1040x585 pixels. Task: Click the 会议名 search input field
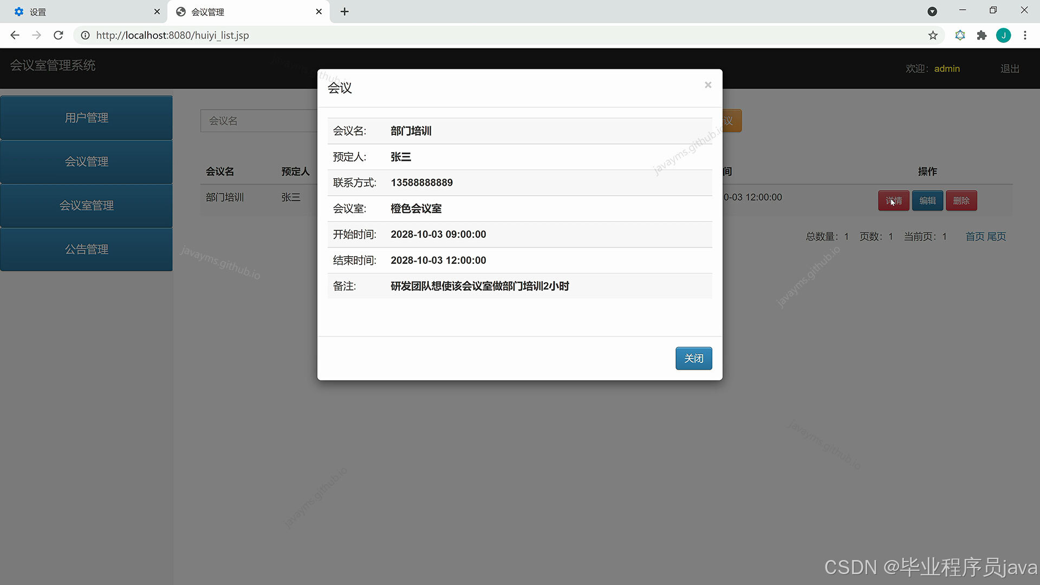point(259,121)
